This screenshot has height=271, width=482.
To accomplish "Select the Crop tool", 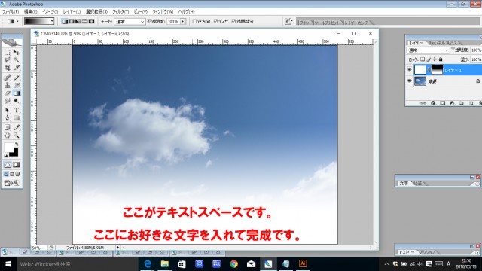I will pyautogui.click(x=8, y=68).
